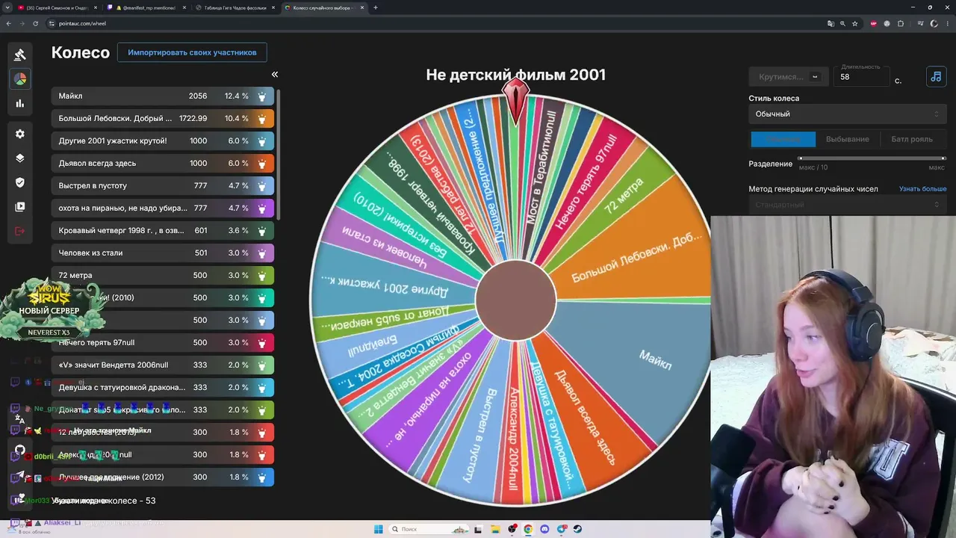Image resolution: width=956 pixels, height=538 pixels.
Task: Open Steam from the taskbar
Action: [x=577, y=529]
